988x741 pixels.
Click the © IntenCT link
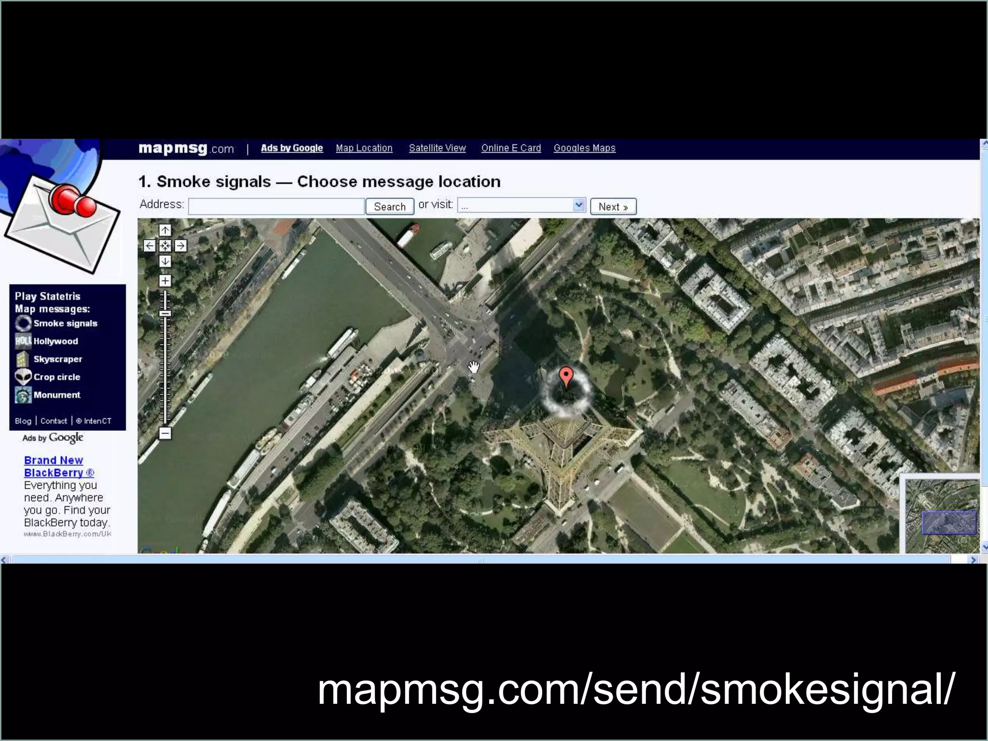coord(94,421)
